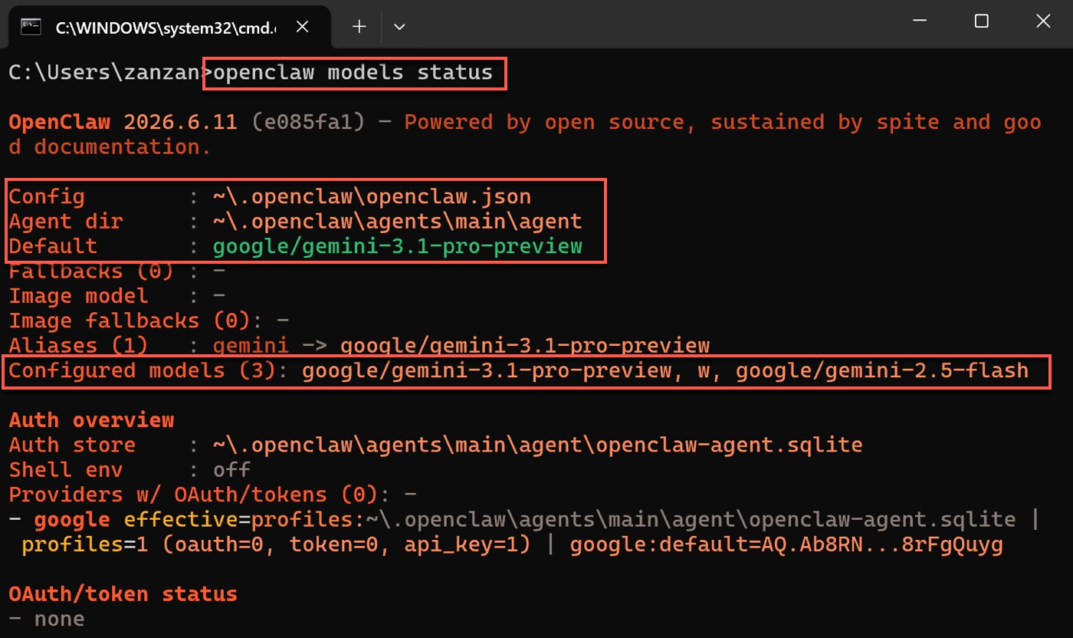This screenshot has height=638, width=1073.
Task: Click the 'OAuth/token status' heading
Action: tap(123, 594)
